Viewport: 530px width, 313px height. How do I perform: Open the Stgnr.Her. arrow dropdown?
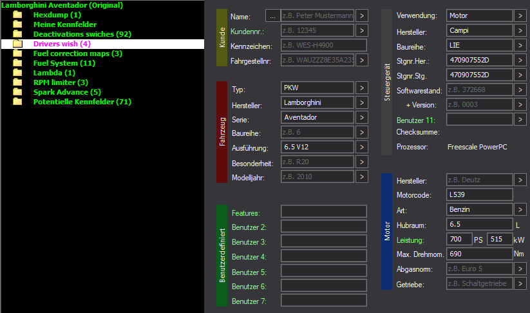(520, 60)
